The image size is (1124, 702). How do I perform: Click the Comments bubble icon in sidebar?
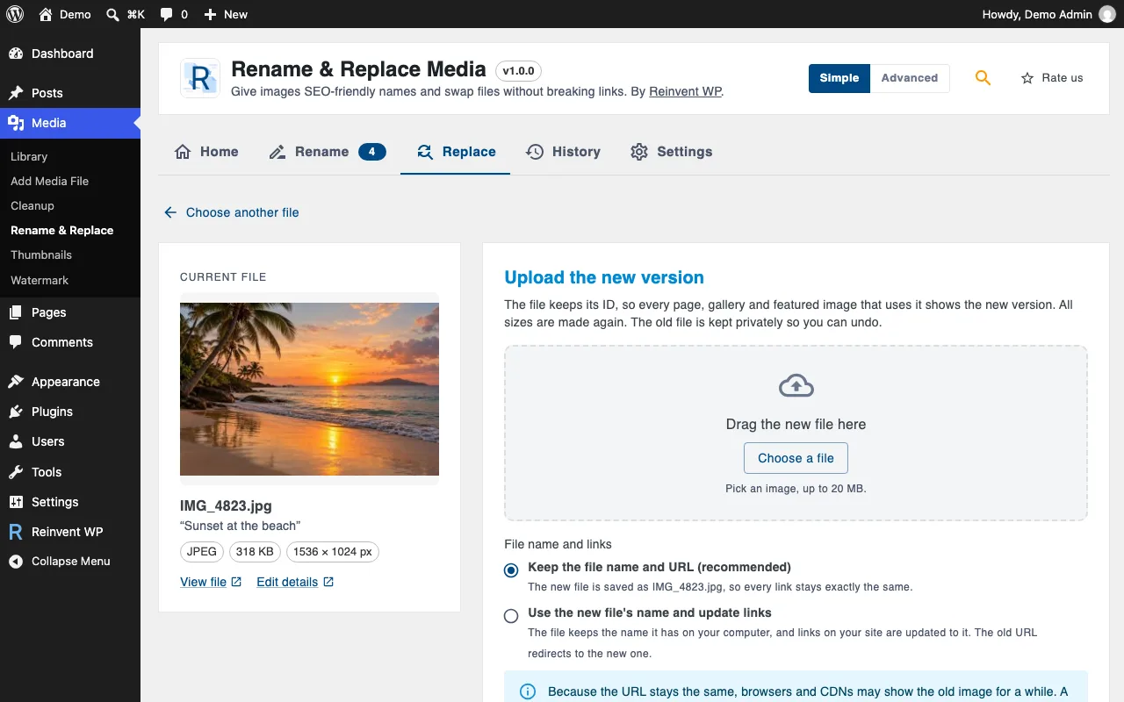point(16,342)
